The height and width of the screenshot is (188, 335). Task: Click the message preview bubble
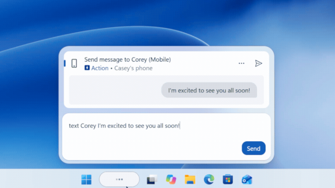209,90
